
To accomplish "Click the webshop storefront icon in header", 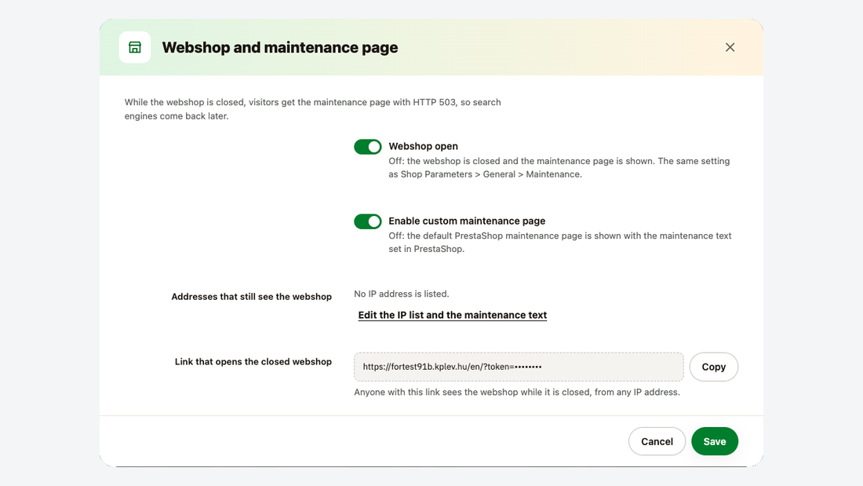I will pos(135,47).
